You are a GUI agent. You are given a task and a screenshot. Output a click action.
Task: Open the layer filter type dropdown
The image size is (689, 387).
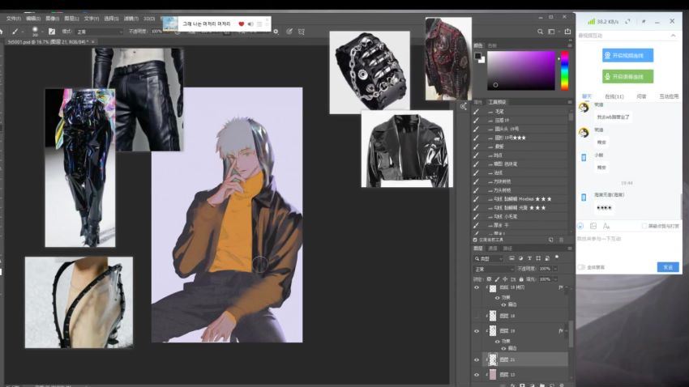click(488, 258)
